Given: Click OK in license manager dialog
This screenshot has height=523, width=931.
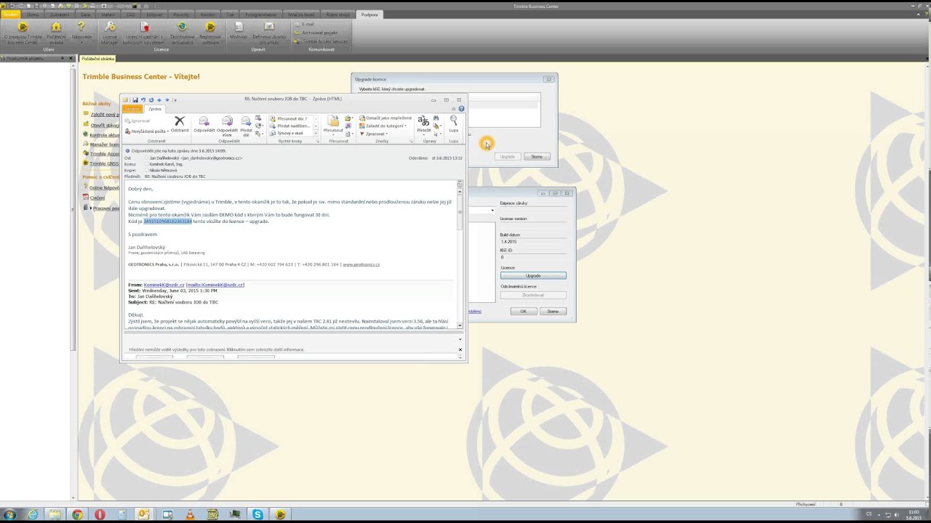Looking at the screenshot, I should tap(523, 311).
